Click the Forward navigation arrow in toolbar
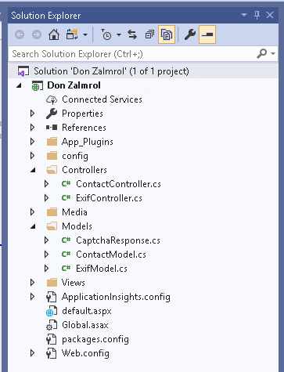The width and height of the screenshot is (284, 372). (37, 34)
